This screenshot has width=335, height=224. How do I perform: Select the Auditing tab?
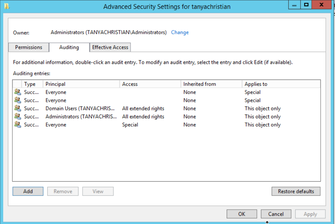69,47
